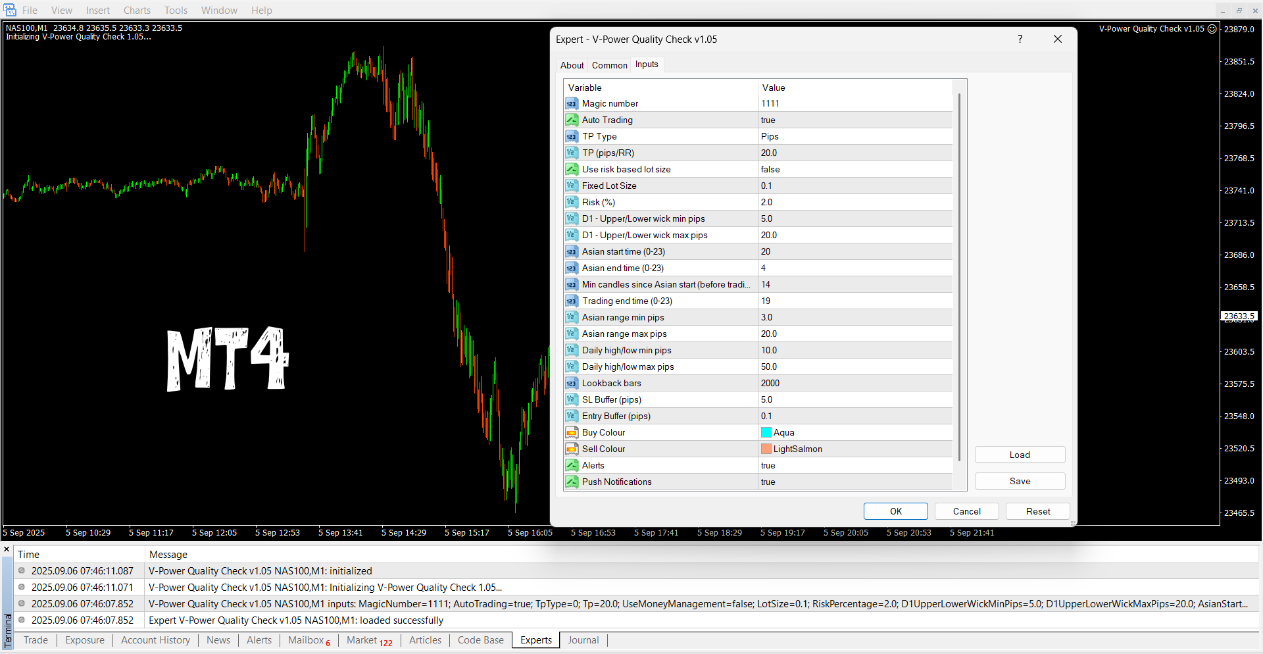The height and width of the screenshot is (654, 1263).
Task: Click the Cancel button
Action: click(966, 511)
